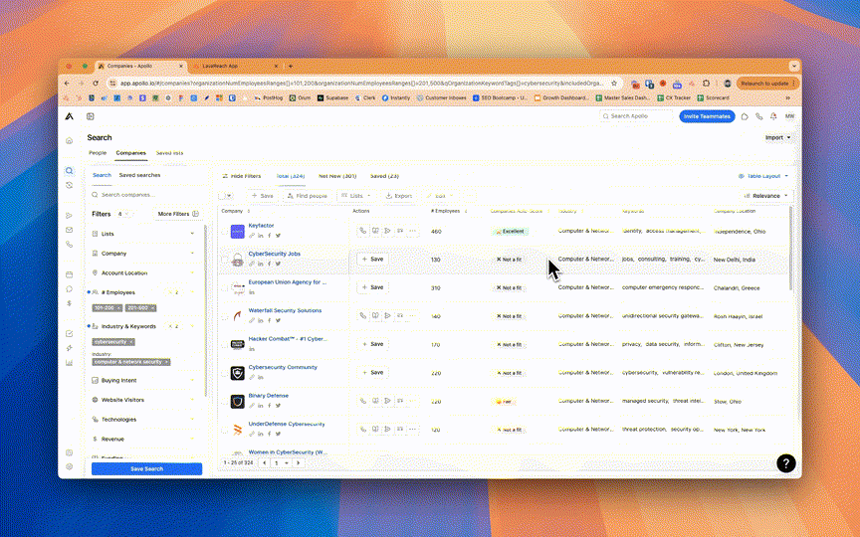Select the European Union Agency row checkbox
Screen dimensions: 860x537
click(224, 288)
